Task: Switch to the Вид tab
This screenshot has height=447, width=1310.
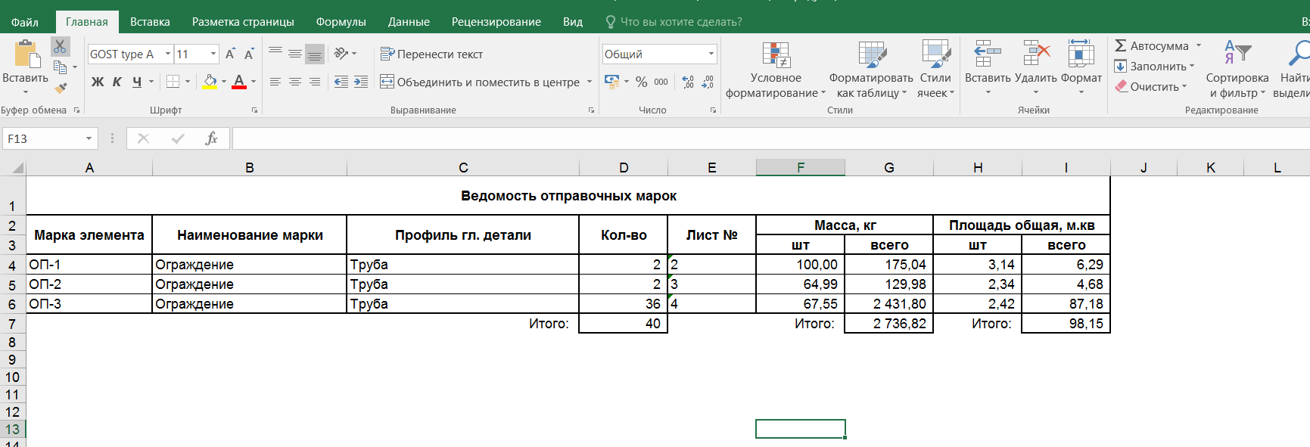Action: point(573,22)
